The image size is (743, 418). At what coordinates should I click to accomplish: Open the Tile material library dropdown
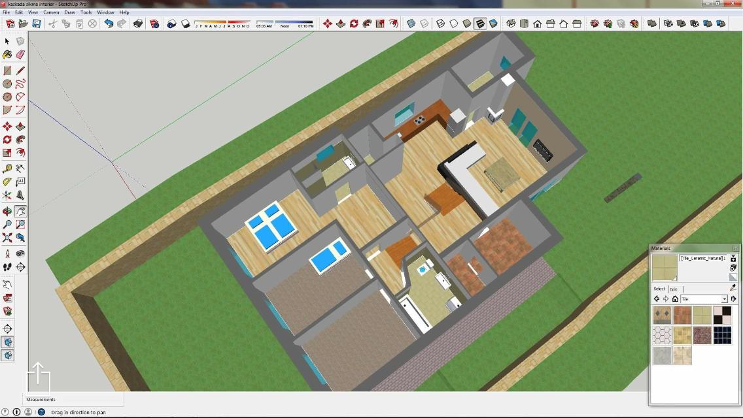724,299
